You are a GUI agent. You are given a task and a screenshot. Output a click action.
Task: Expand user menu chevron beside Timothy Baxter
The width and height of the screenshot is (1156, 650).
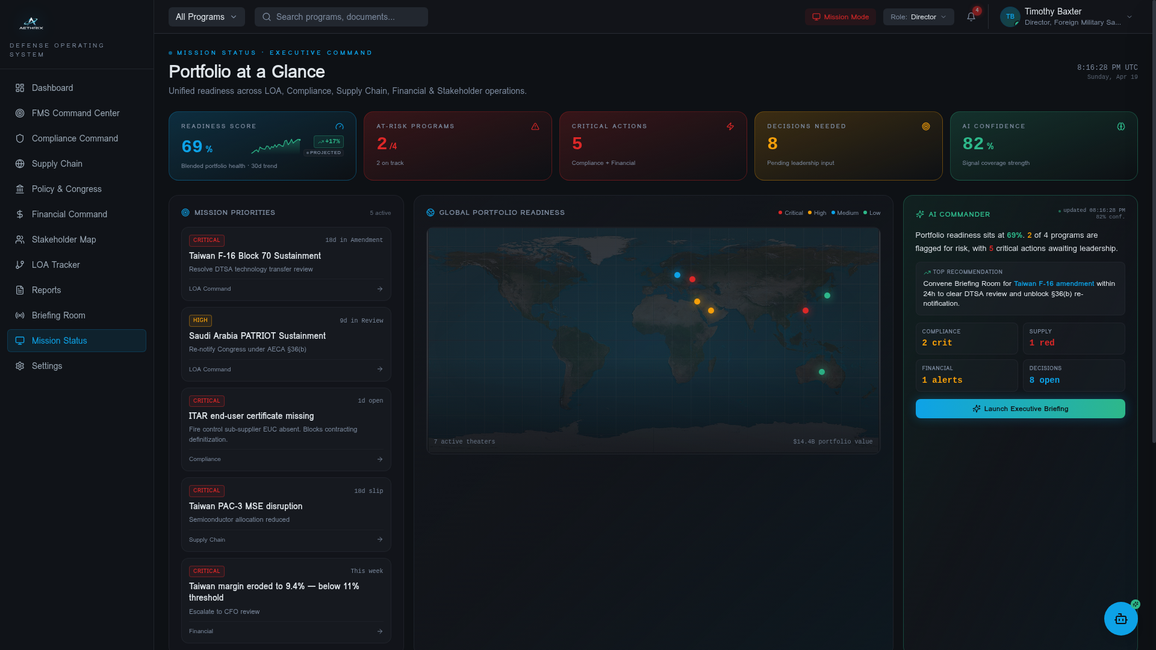pos(1130,17)
